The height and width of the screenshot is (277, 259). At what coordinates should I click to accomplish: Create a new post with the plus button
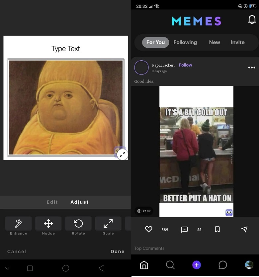pos(197,265)
